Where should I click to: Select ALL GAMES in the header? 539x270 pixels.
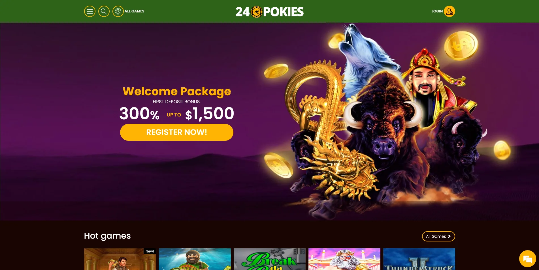(x=135, y=11)
